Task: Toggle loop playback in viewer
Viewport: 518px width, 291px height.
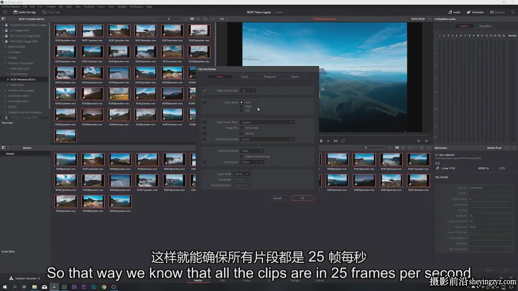Action: pos(343,141)
